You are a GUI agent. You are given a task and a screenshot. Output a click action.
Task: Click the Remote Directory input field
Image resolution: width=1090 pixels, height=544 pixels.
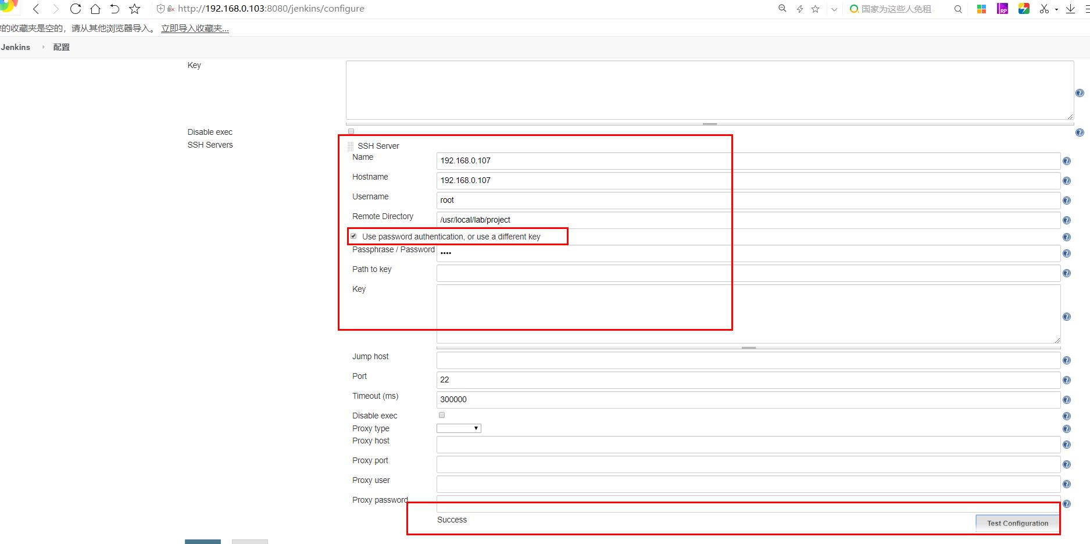(x=748, y=220)
